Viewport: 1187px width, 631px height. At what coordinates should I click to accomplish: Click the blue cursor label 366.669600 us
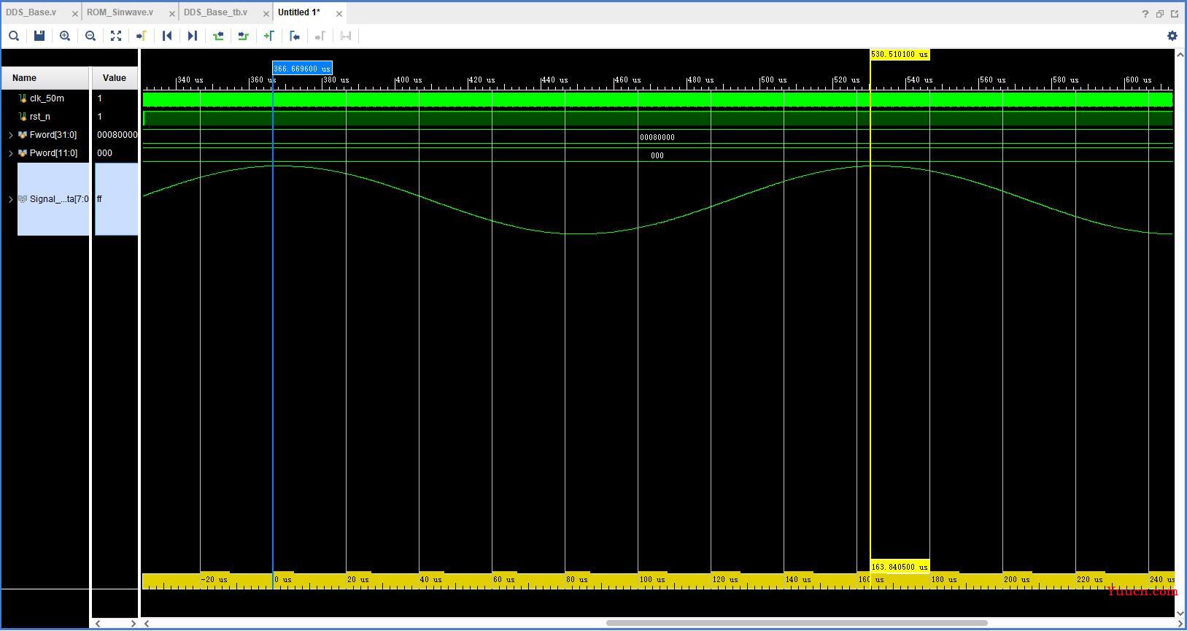pyautogui.click(x=302, y=69)
